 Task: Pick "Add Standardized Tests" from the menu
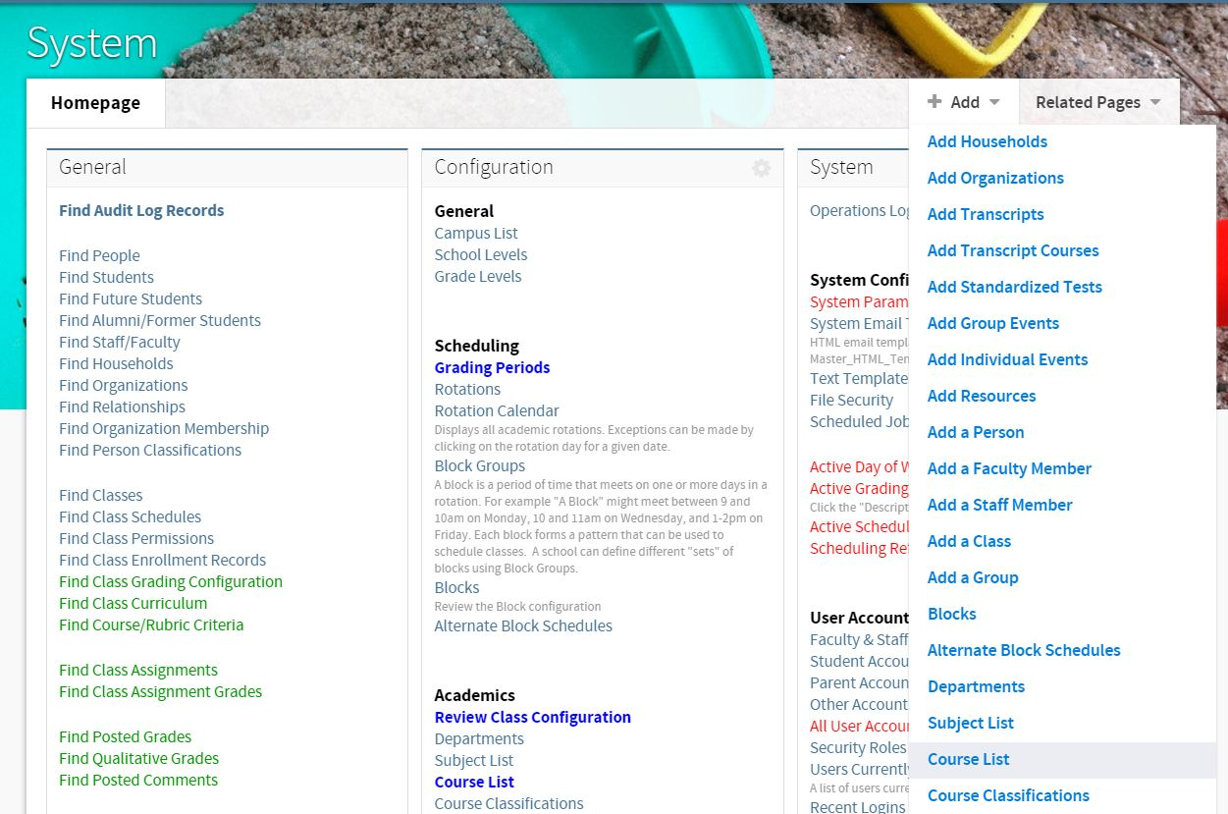(x=1014, y=287)
